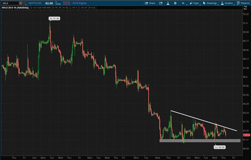This screenshot has width=251, height=160.
Task: Select the gray support zone rectangle
Action: pyautogui.click(x=200, y=141)
